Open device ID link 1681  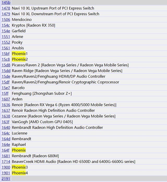6,156
